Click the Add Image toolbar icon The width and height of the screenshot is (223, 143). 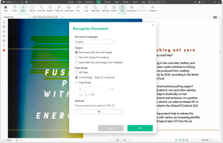69,9
